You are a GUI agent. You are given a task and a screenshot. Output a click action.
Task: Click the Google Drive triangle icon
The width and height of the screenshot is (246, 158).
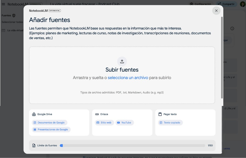point(34,114)
